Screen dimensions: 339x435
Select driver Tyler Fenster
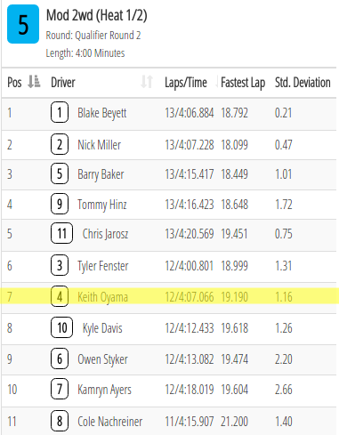tap(103, 266)
